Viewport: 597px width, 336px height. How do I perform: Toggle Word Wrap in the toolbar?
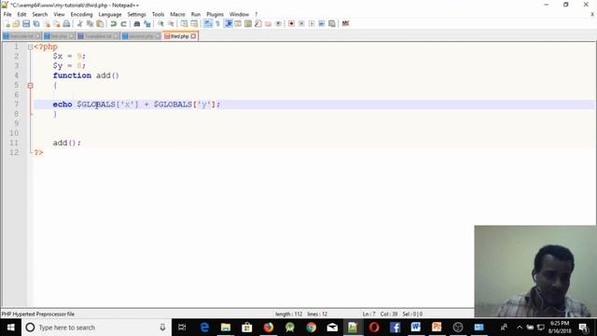[x=207, y=23]
